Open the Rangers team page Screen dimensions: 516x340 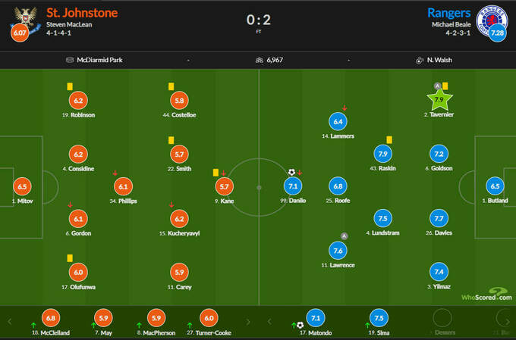click(448, 13)
